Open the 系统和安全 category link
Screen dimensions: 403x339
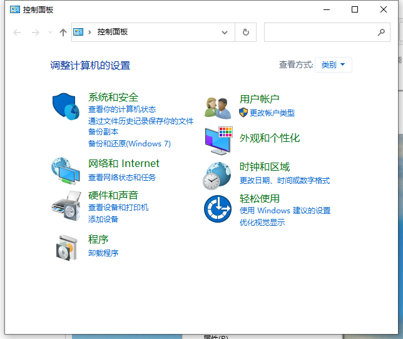tap(113, 98)
